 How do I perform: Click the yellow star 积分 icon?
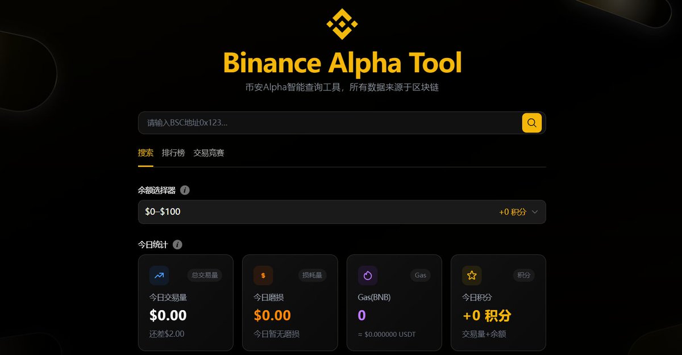pos(472,275)
